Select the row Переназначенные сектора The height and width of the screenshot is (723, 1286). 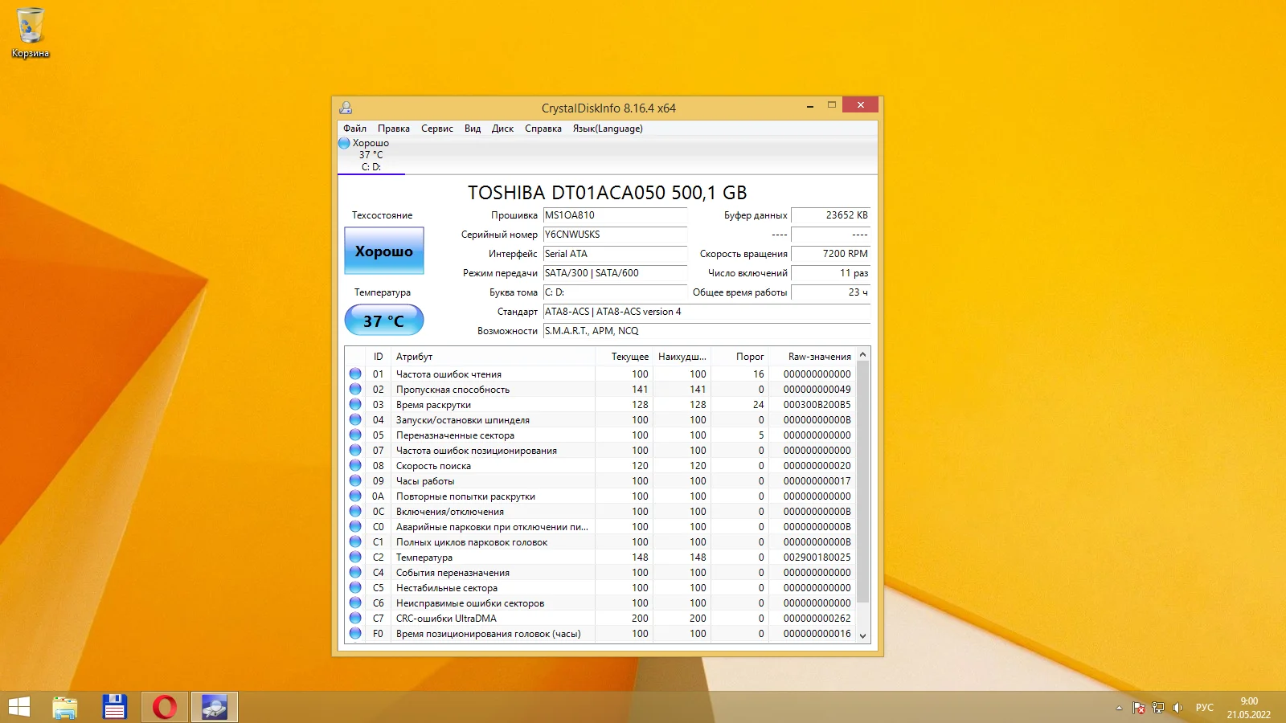tap(600, 435)
